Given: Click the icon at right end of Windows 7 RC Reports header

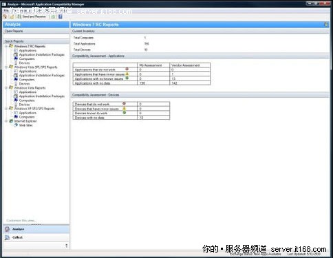Looking at the screenshot, I should [326, 25].
